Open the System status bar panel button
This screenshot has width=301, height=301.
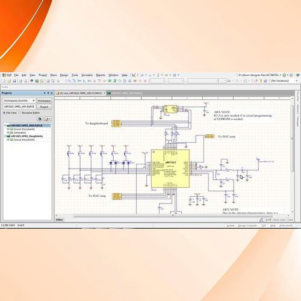click(231, 226)
